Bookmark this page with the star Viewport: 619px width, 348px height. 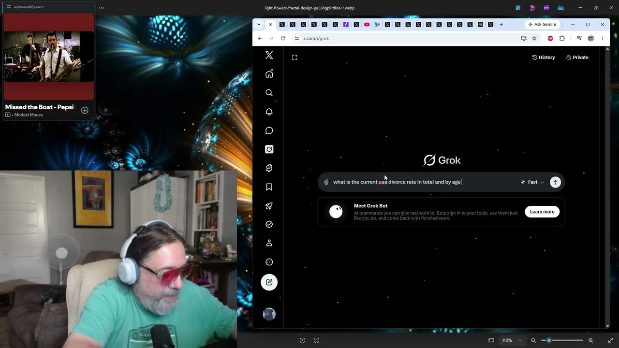coord(534,38)
